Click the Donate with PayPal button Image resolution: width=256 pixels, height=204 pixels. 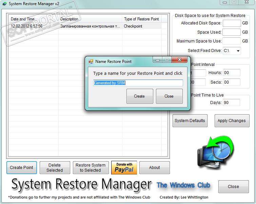point(124,168)
